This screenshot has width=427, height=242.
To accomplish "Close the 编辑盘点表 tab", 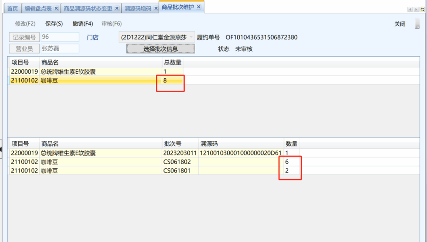I will click(56, 8).
